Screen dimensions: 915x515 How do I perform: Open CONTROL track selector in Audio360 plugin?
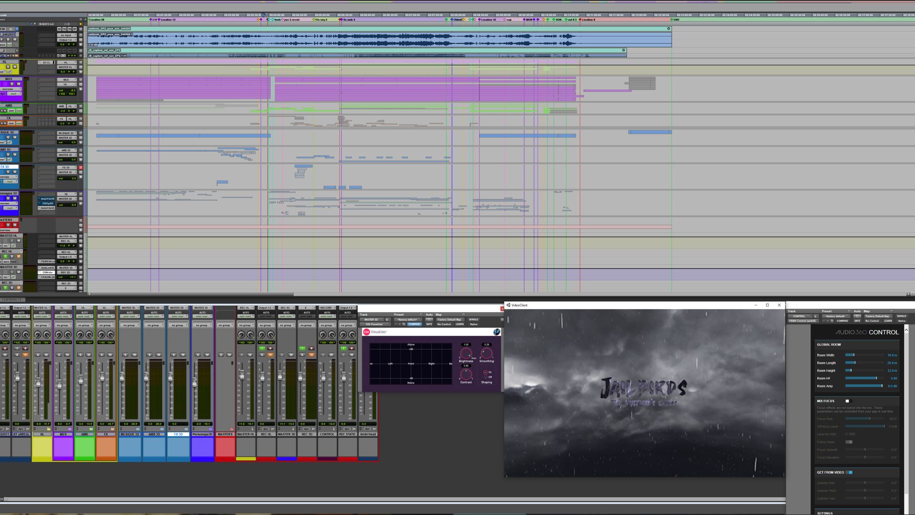tap(800, 316)
